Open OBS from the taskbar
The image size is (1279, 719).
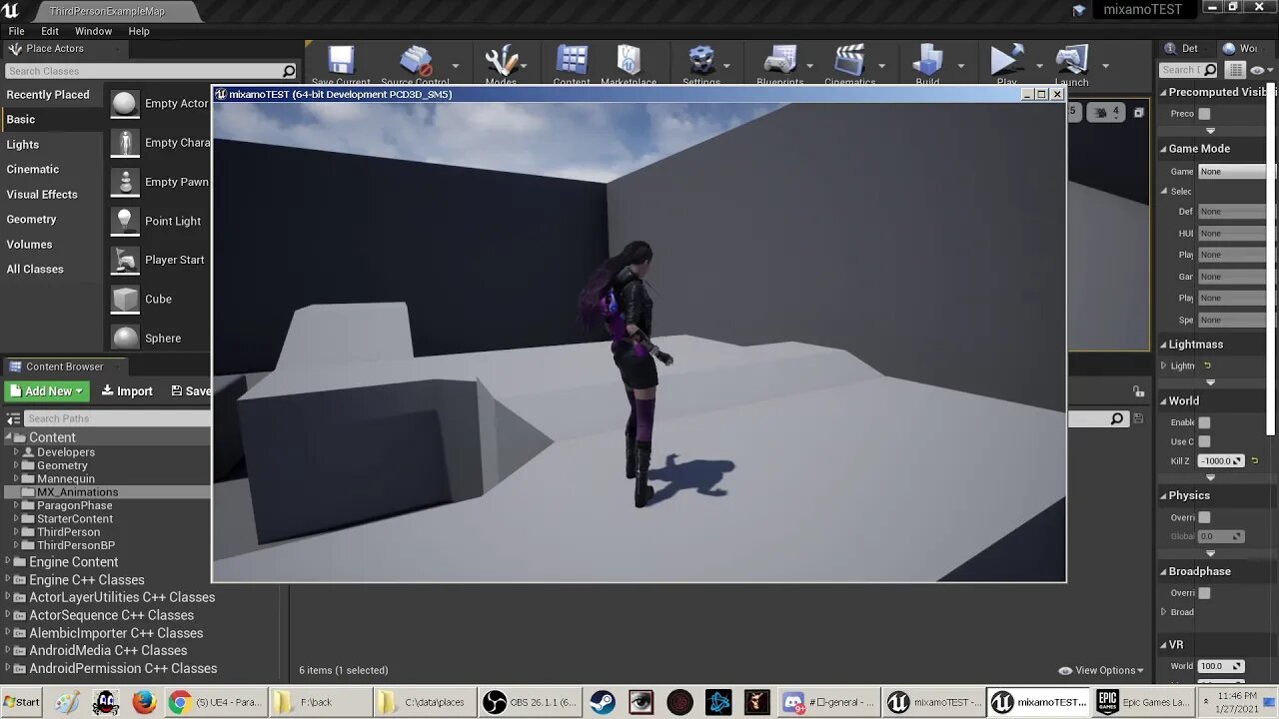pyautogui.click(x=530, y=702)
